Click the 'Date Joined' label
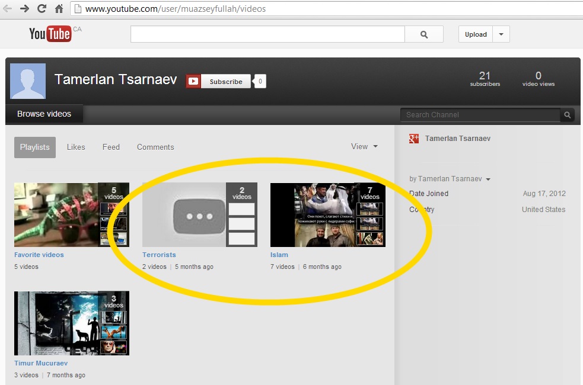This screenshot has width=583, height=385. click(429, 194)
